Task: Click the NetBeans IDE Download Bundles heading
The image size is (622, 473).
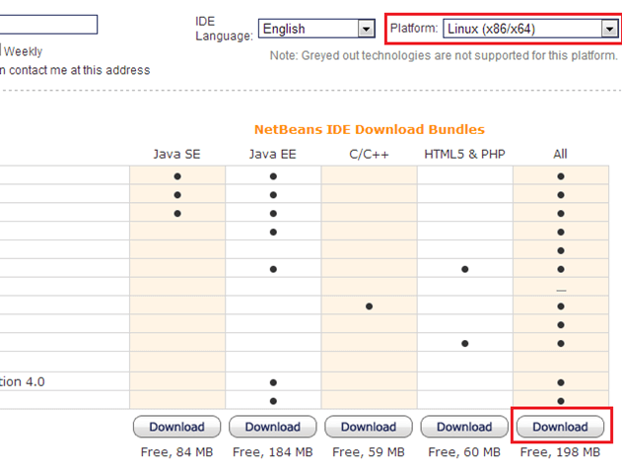Action: coord(370,129)
